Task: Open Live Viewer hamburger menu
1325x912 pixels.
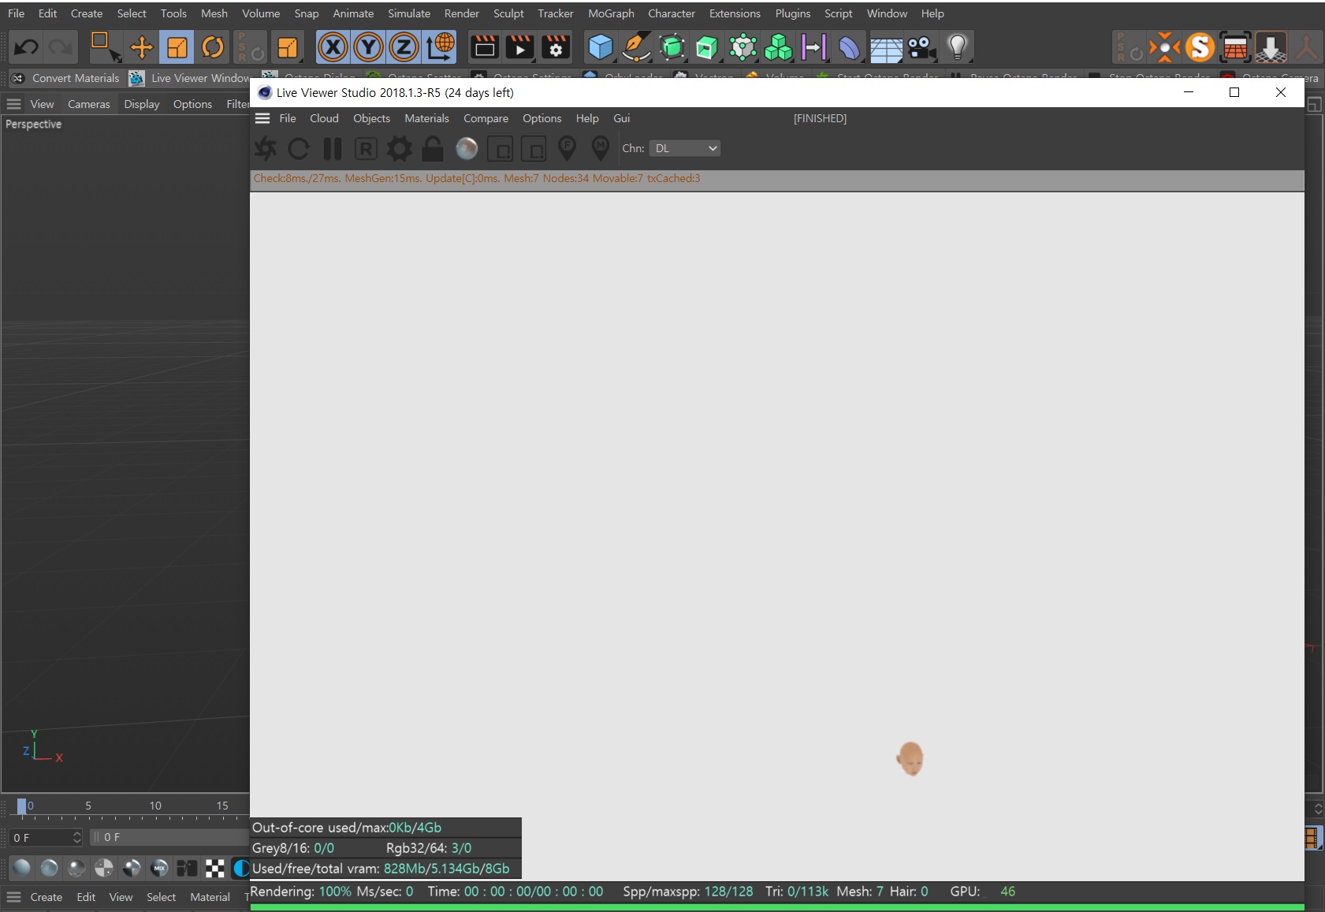Action: coord(262,118)
